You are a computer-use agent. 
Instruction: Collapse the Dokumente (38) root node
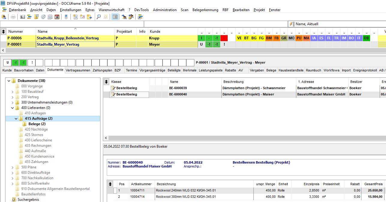[x=9, y=81]
